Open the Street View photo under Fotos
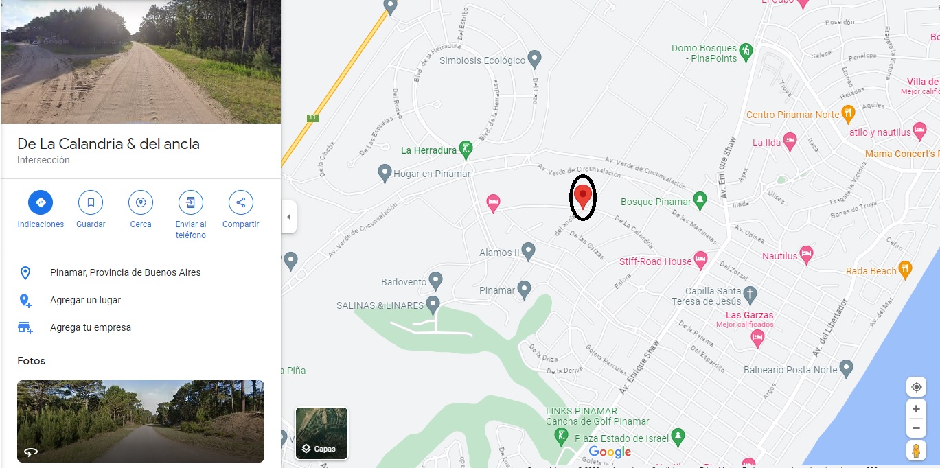Screen dimensions: 940x468 click(x=141, y=421)
